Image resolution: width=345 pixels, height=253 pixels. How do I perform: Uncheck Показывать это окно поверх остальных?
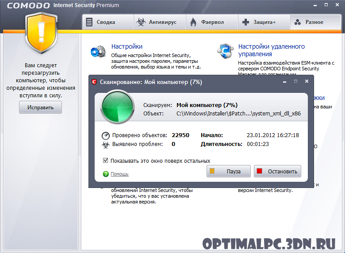click(x=106, y=161)
